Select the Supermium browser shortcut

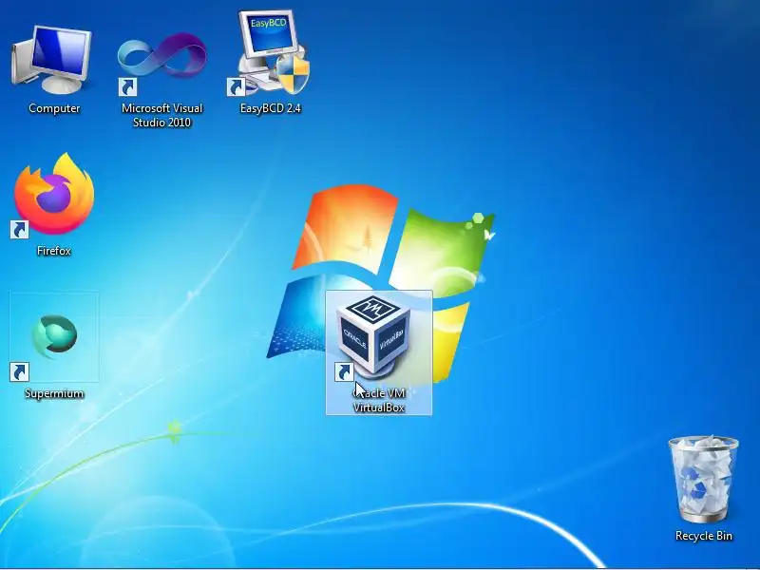click(54, 337)
